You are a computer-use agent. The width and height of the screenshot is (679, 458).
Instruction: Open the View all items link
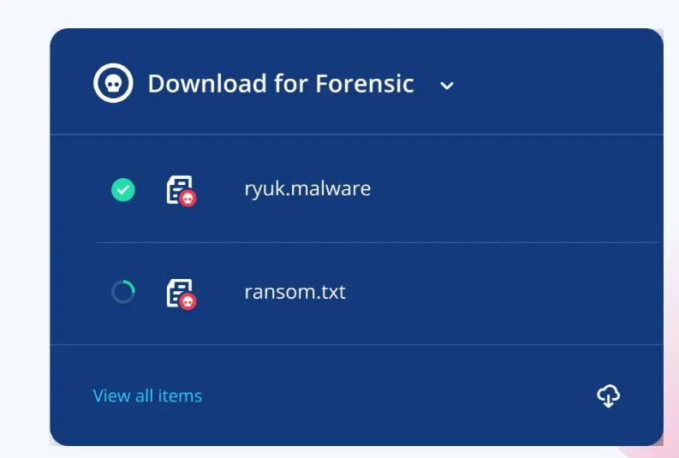[x=147, y=396]
